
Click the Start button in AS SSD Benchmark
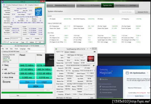point(18,95)
